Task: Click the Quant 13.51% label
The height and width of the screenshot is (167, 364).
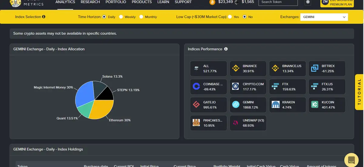Action: pyautogui.click(x=67, y=118)
